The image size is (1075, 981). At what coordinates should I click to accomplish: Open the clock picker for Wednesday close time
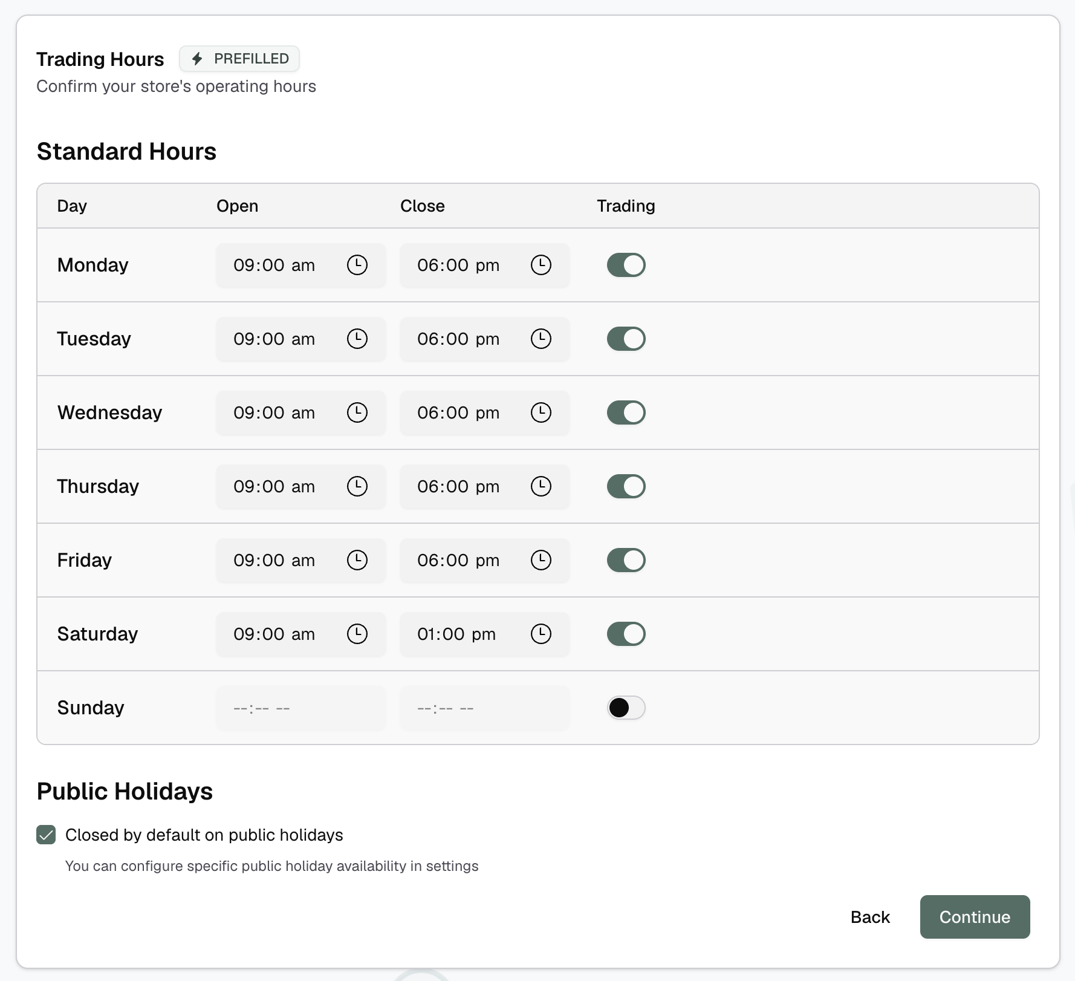point(541,412)
